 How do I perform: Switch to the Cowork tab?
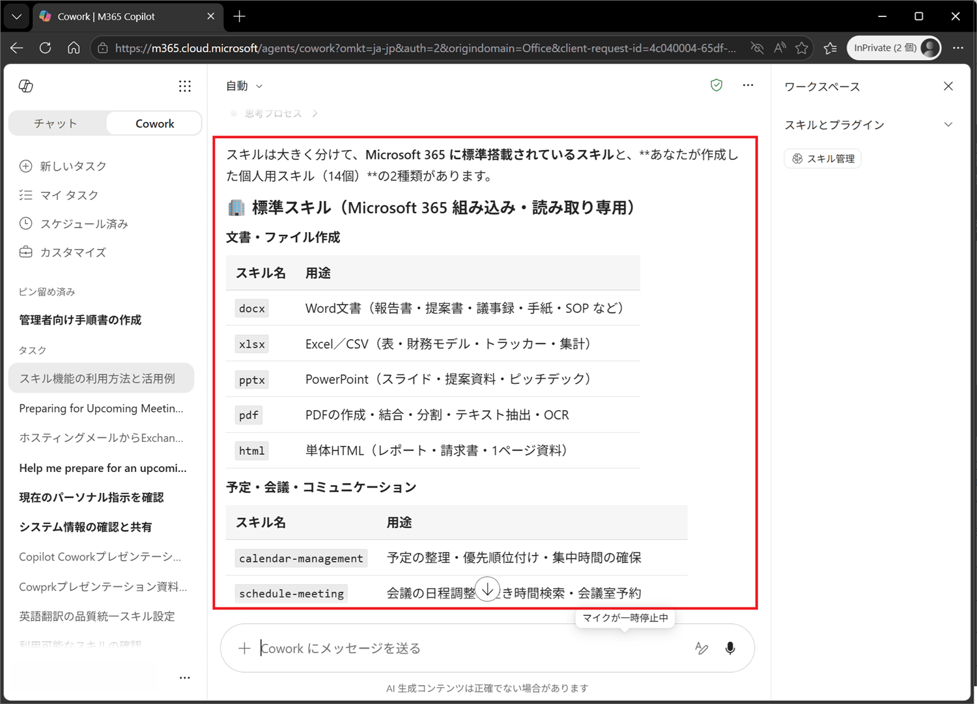[154, 123]
